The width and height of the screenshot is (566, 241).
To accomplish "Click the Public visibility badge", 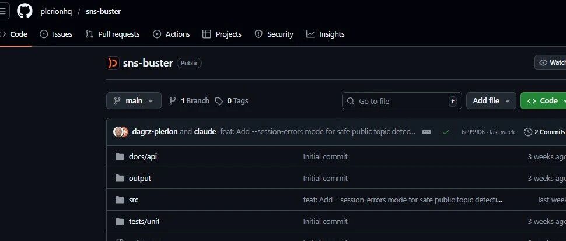I will [189, 63].
